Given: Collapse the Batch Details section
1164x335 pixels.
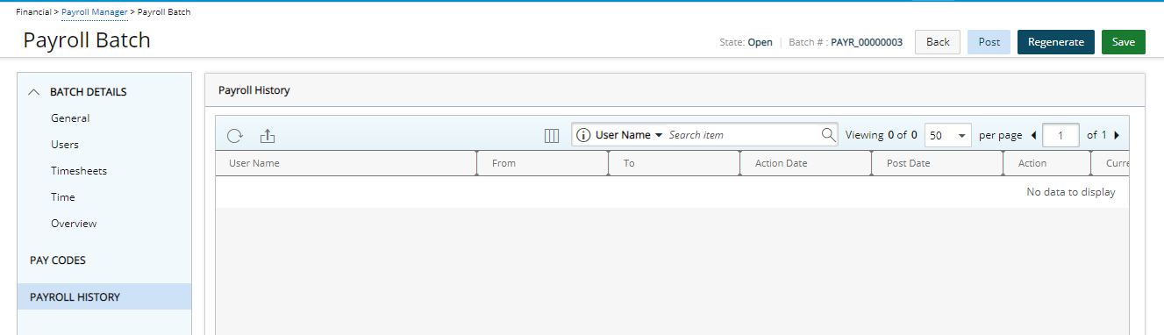Looking at the screenshot, I should 34,92.
